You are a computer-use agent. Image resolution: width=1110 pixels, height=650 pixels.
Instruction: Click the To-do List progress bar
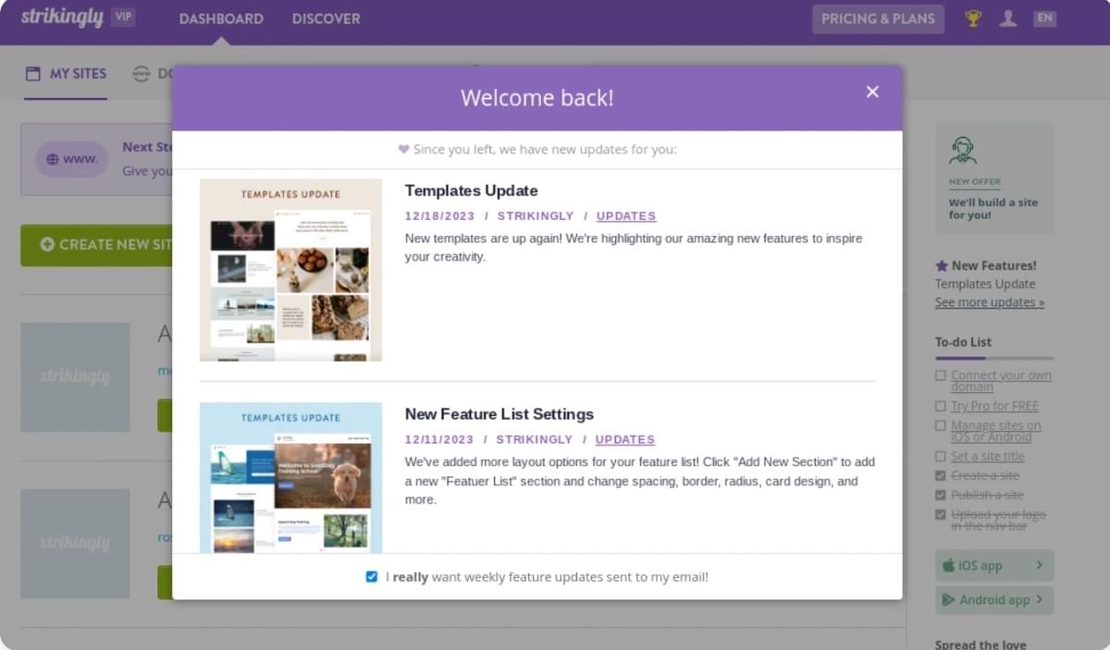[x=994, y=358]
